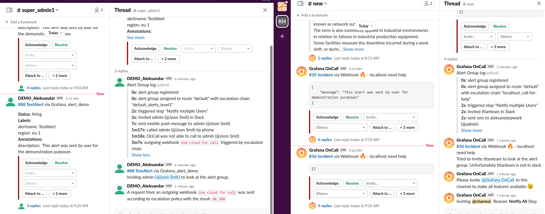545x214 pixels.
Task: Toggle the sidebar icon beside # new
Action: pyautogui.click(x=300, y=3)
